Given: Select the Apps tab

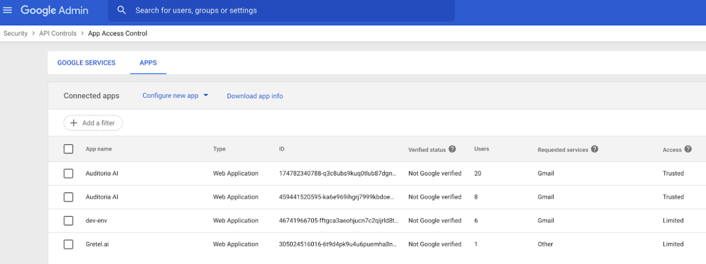Looking at the screenshot, I should pos(148,63).
